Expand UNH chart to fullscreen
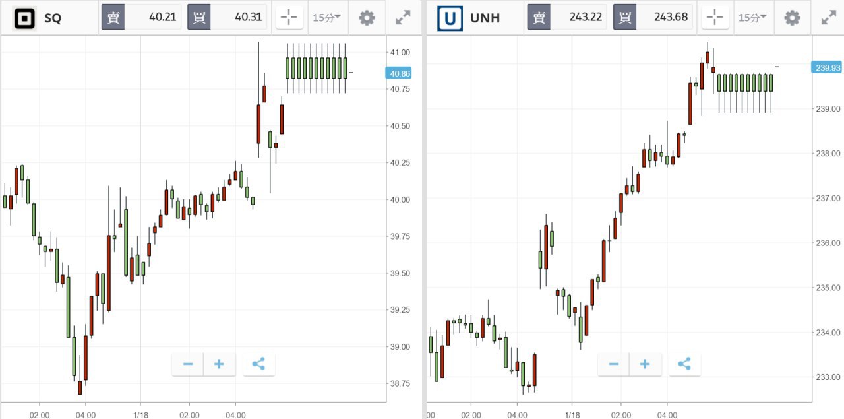 (828, 18)
